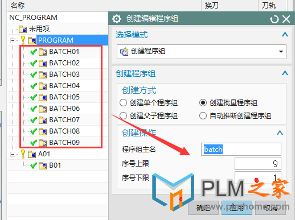Collapse the 选择模式 section
Viewport: 295px width, 220px height.
click(285, 35)
